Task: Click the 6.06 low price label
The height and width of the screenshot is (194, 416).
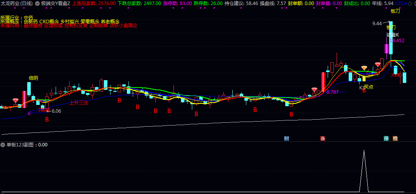Action: [56, 111]
